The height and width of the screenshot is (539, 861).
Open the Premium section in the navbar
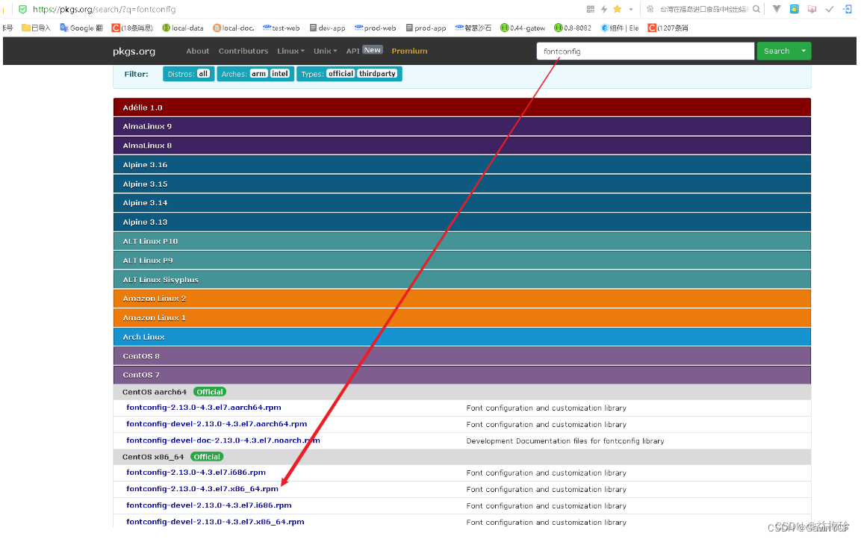pos(409,51)
